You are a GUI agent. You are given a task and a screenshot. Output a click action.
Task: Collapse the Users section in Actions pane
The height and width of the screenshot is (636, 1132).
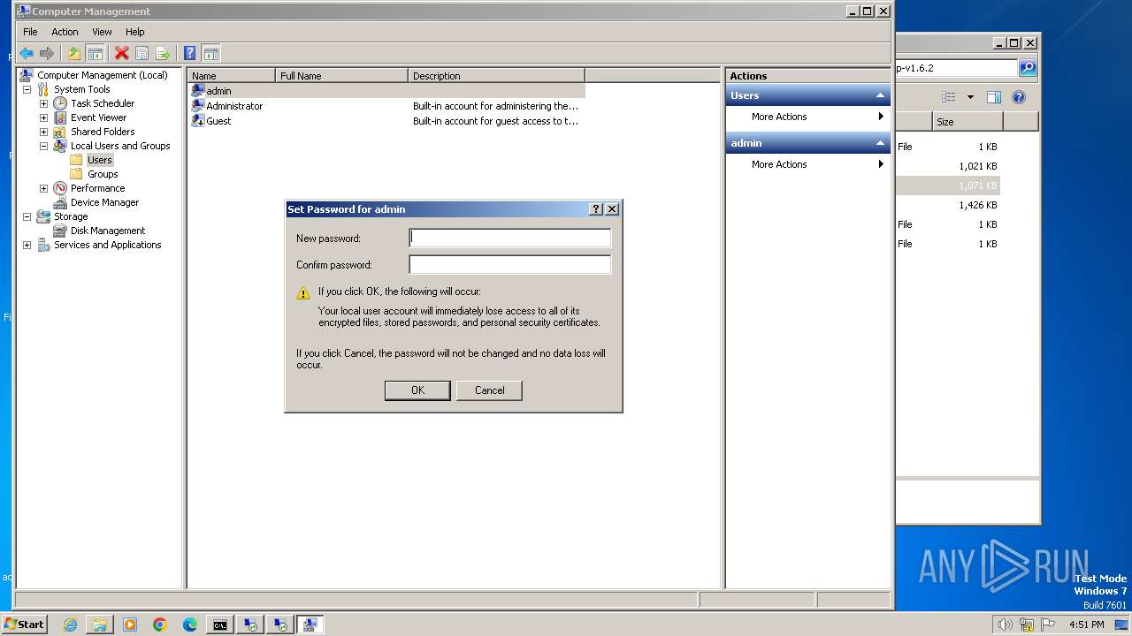(x=880, y=95)
